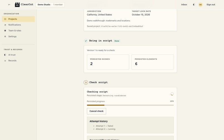Screen dimensions: 224x140
Task: Click the checking script spinner icon
Action: [x=172, y=94]
